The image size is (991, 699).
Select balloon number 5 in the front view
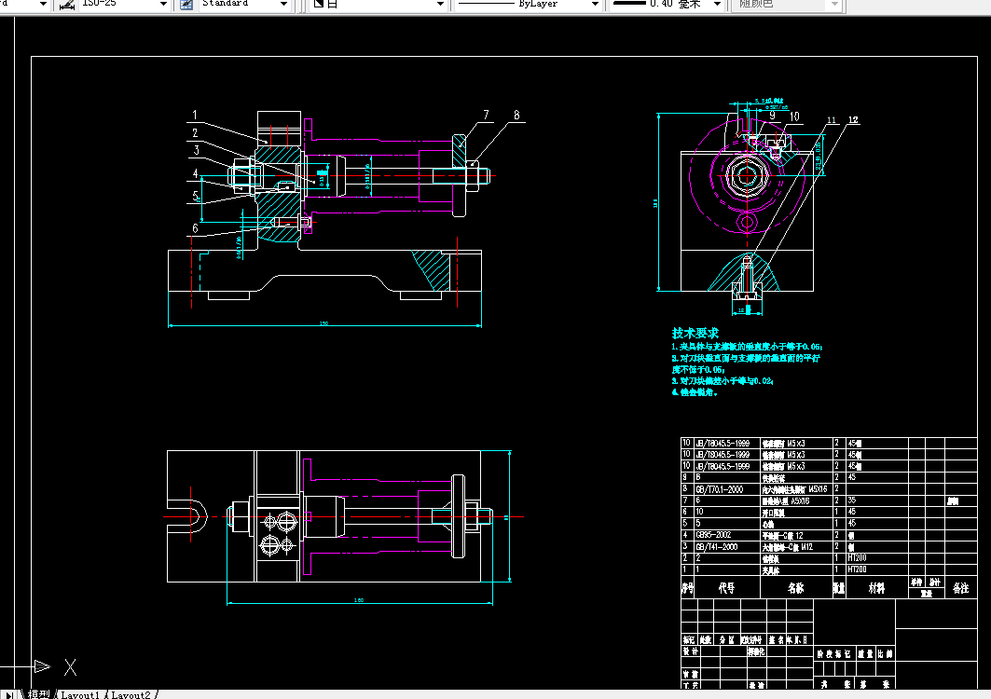point(195,196)
